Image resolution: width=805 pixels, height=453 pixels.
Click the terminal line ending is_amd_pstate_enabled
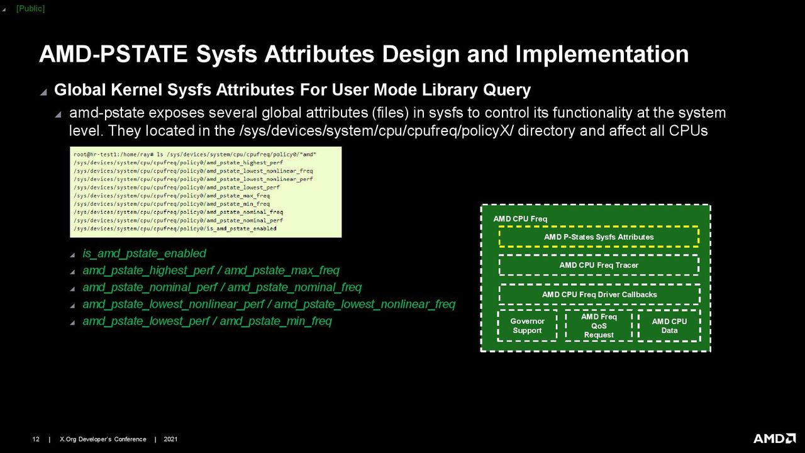click(175, 228)
